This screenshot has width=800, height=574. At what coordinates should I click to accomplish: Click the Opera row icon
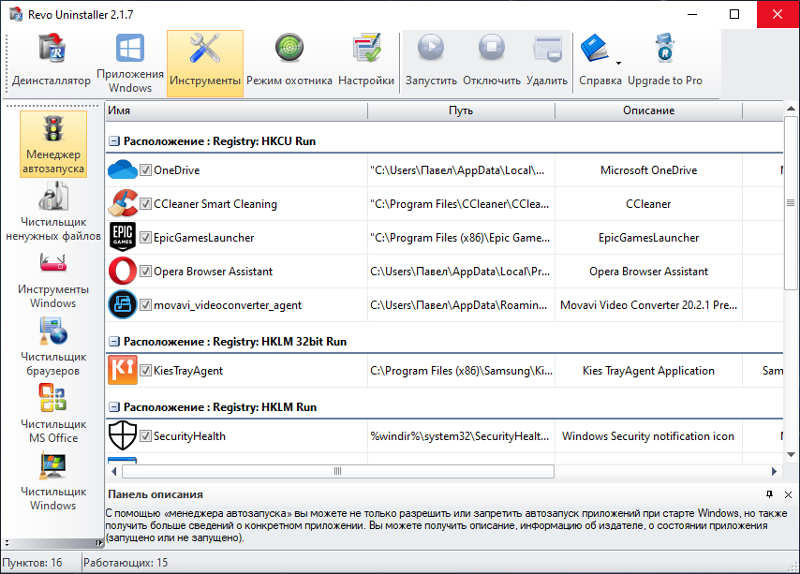click(123, 271)
